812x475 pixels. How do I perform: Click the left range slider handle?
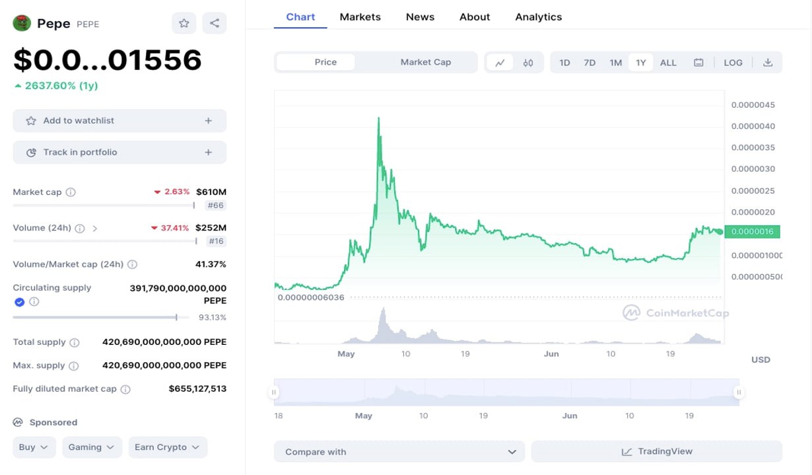pyautogui.click(x=273, y=392)
